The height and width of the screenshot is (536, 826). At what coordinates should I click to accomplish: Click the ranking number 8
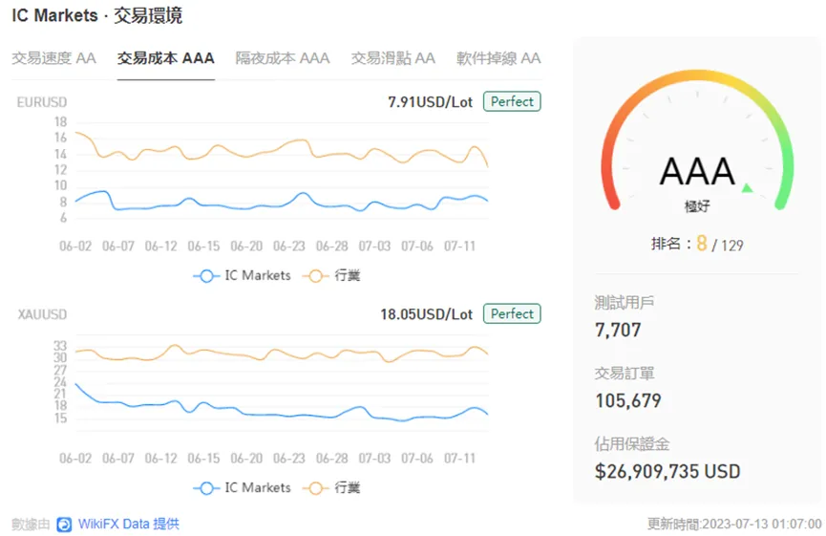702,244
